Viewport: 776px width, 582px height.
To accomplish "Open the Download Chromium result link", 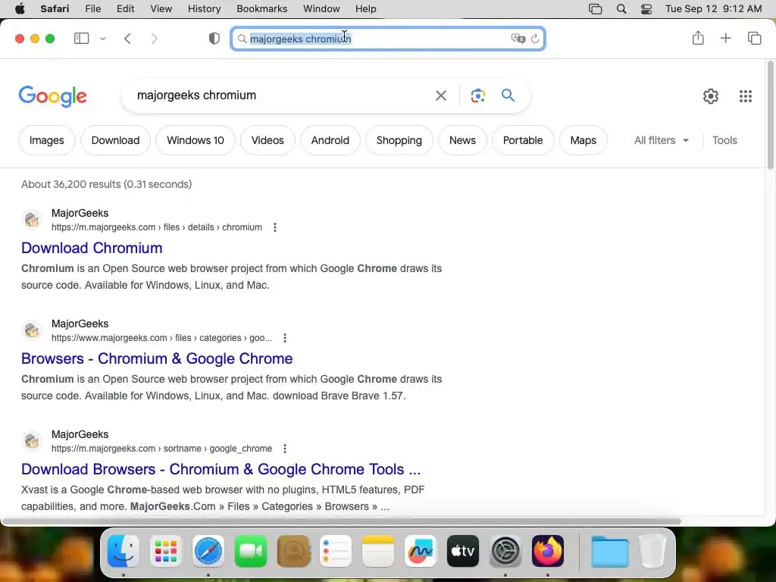I will click(92, 248).
